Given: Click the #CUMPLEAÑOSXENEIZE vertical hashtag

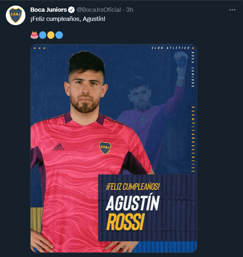Looking at the screenshot, I should coord(193,139).
